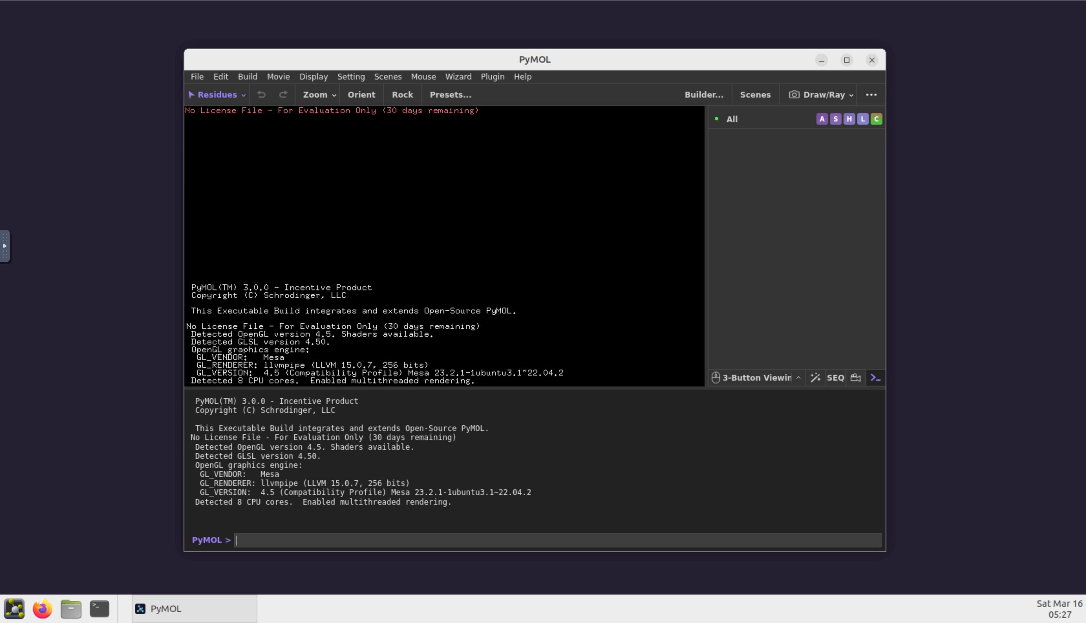Open the Builder... panel
This screenshot has width=1086, height=623.
pyautogui.click(x=704, y=95)
